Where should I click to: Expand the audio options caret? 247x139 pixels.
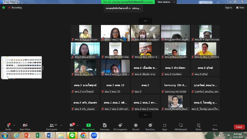(x=14, y=125)
